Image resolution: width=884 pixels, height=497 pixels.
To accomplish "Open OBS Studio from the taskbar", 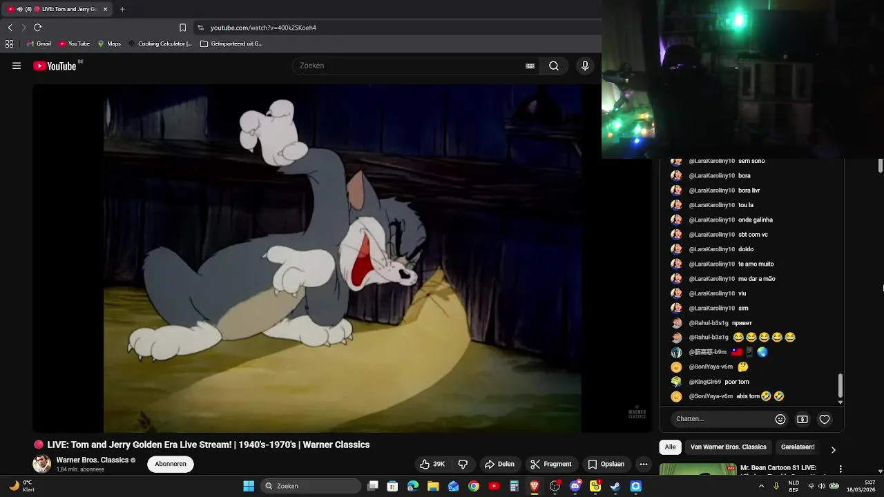I will click(x=555, y=486).
